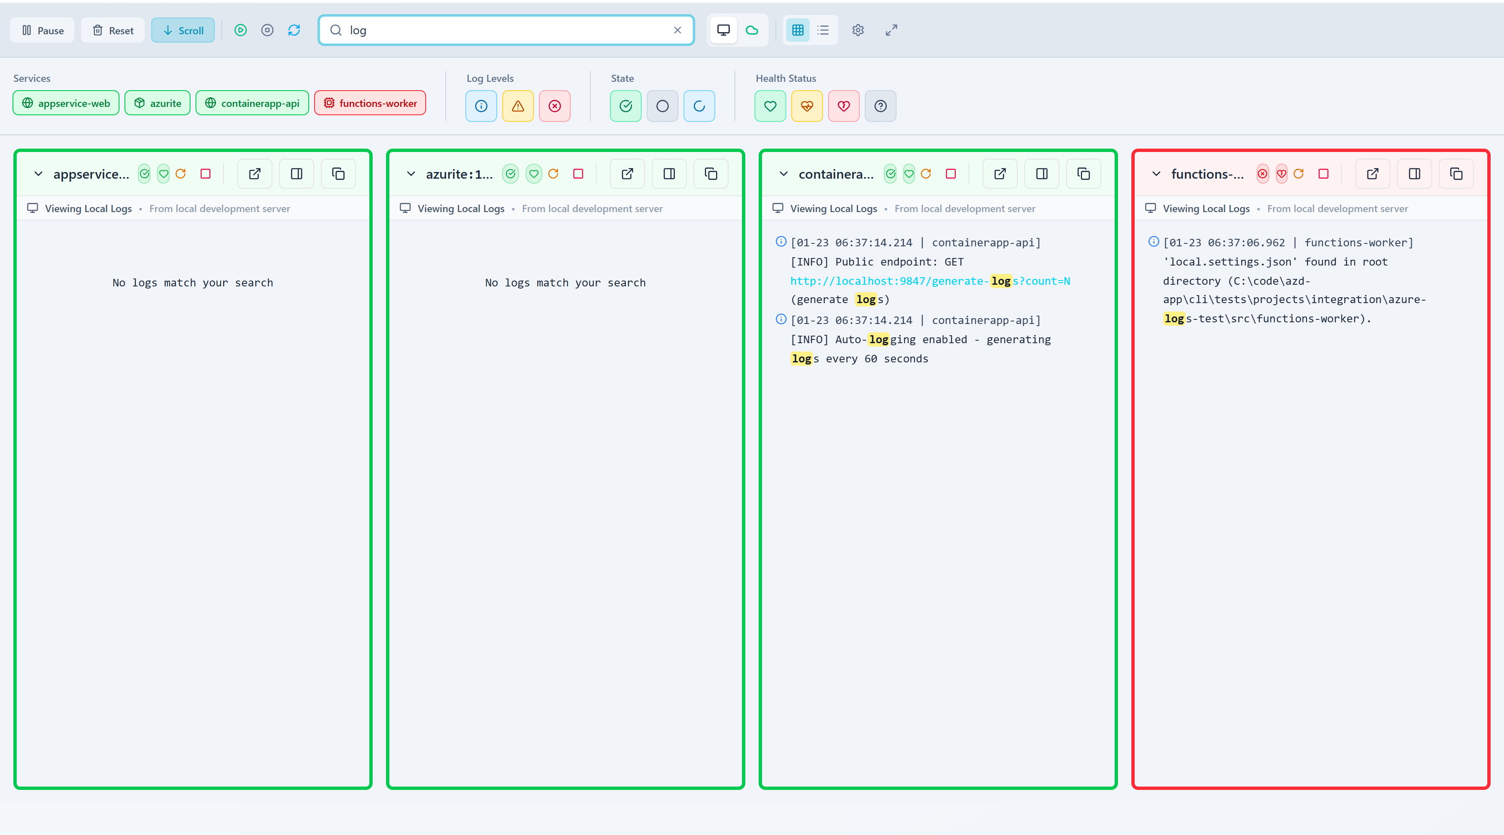The image size is (1504, 835).
Task: Collapse the functions-worker panel
Action: click(x=1156, y=173)
